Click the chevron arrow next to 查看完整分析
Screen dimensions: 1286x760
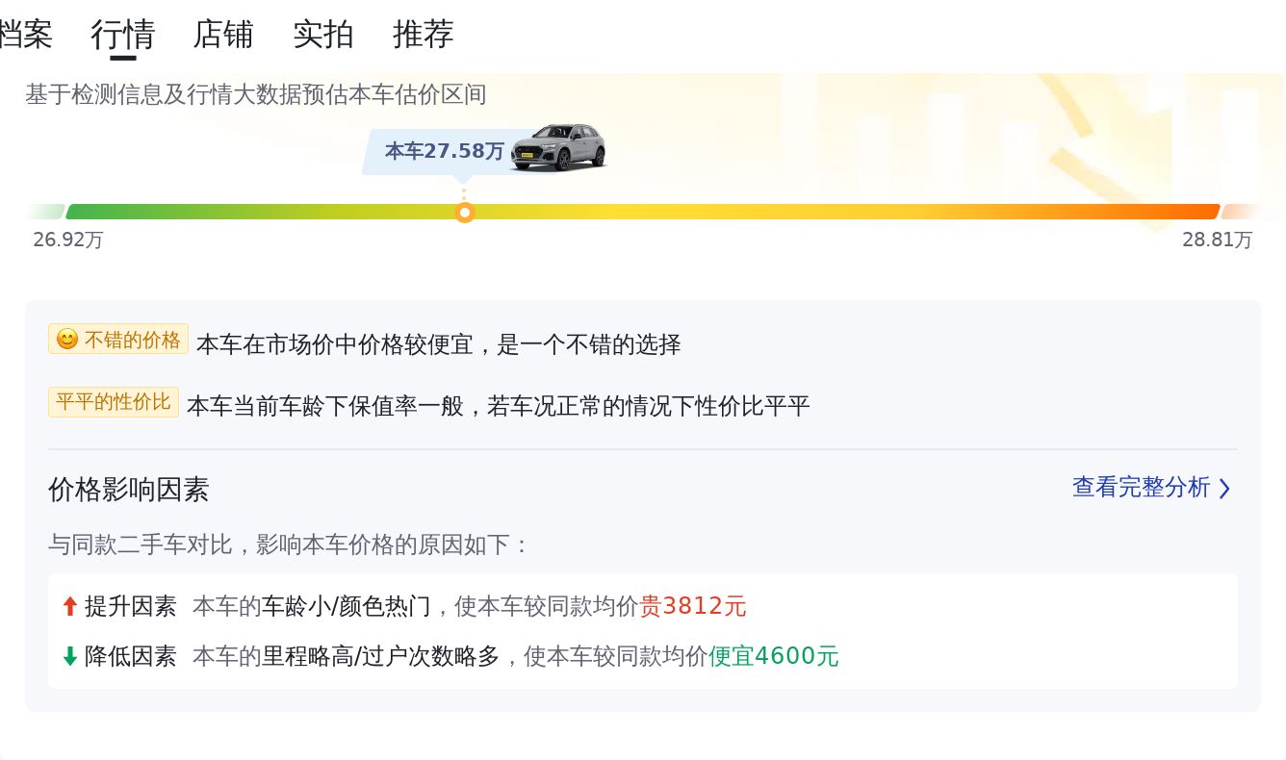tap(1224, 489)
